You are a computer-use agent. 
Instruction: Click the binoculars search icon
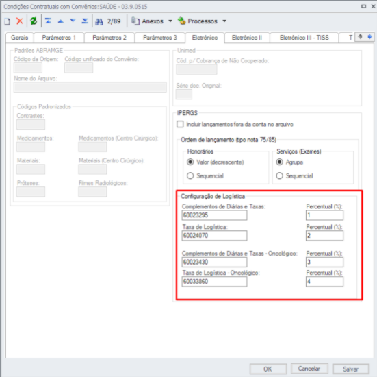pyautogui.click(x=99, y=21)
